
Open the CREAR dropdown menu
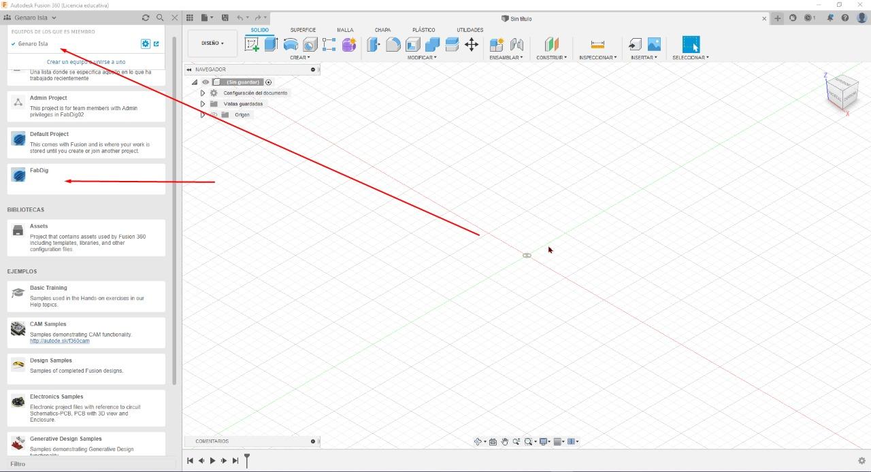click(x=299, y=58)
